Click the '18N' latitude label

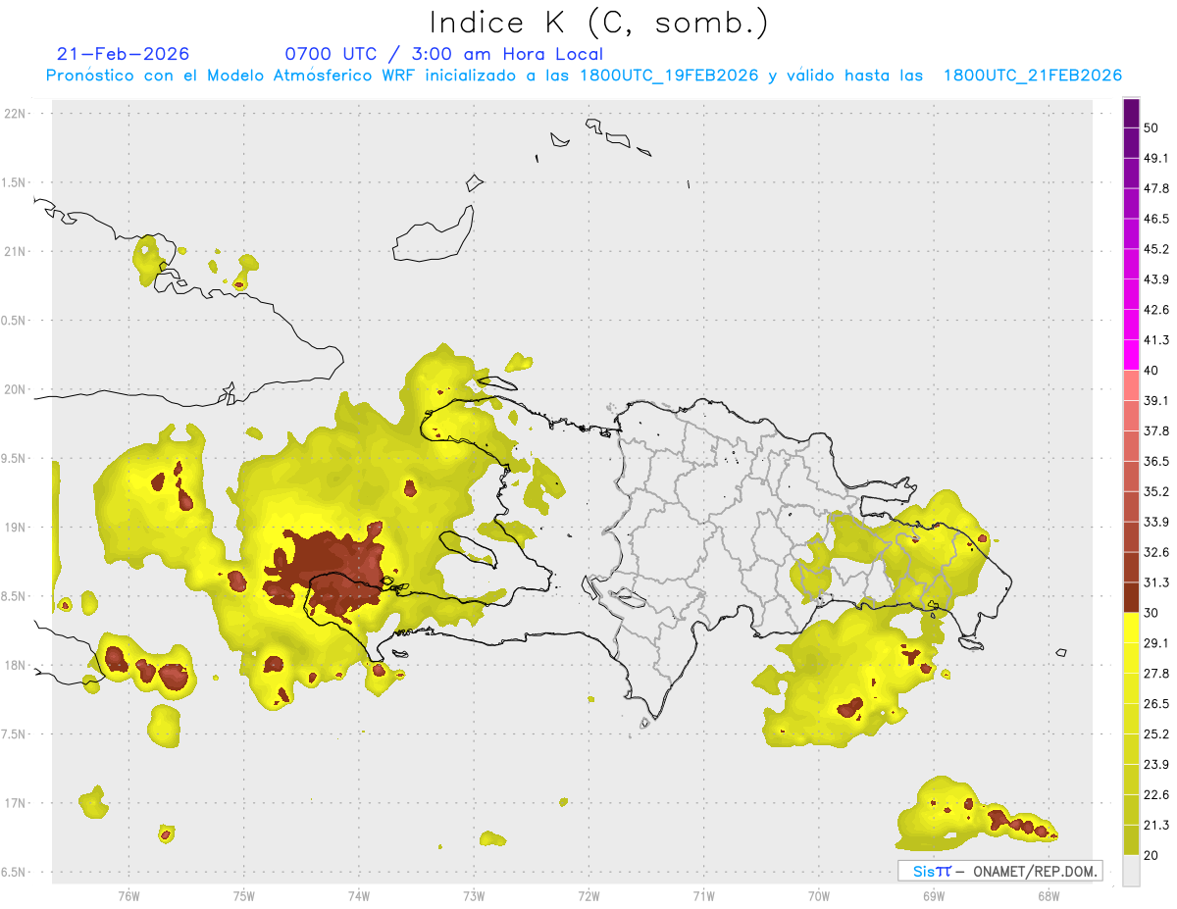coord(15,665)
